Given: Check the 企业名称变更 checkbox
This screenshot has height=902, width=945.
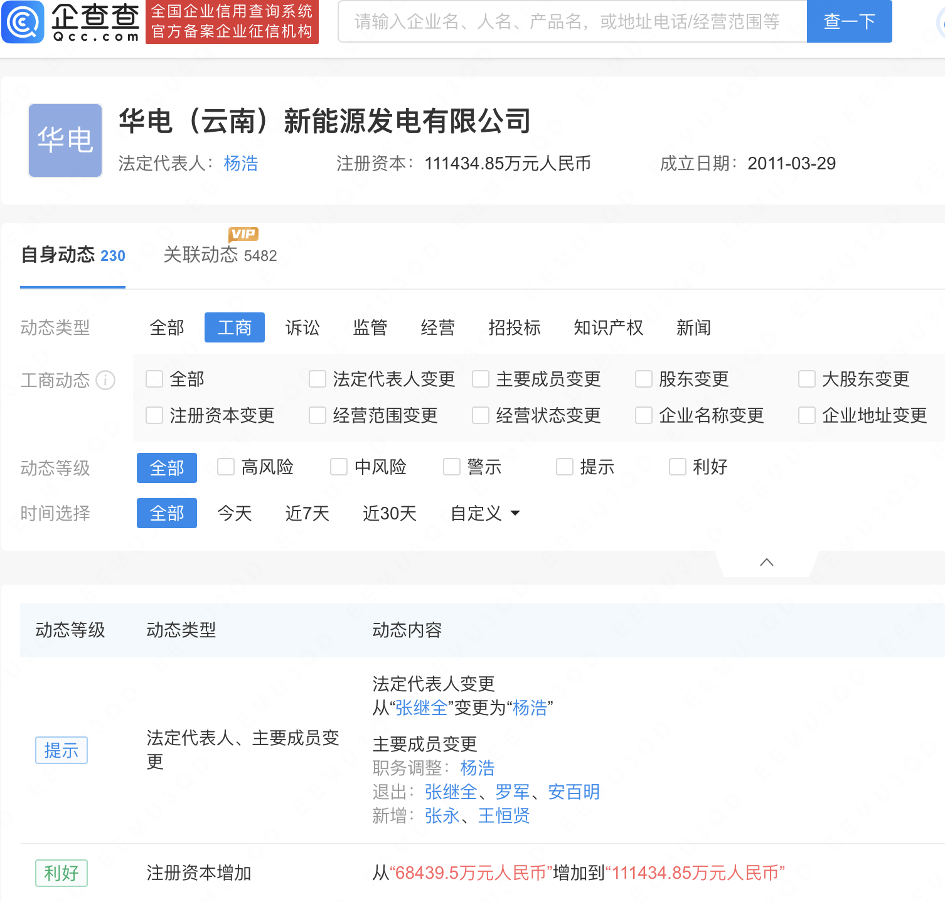Looking at the screenshot, I should [x=644, y=415].
